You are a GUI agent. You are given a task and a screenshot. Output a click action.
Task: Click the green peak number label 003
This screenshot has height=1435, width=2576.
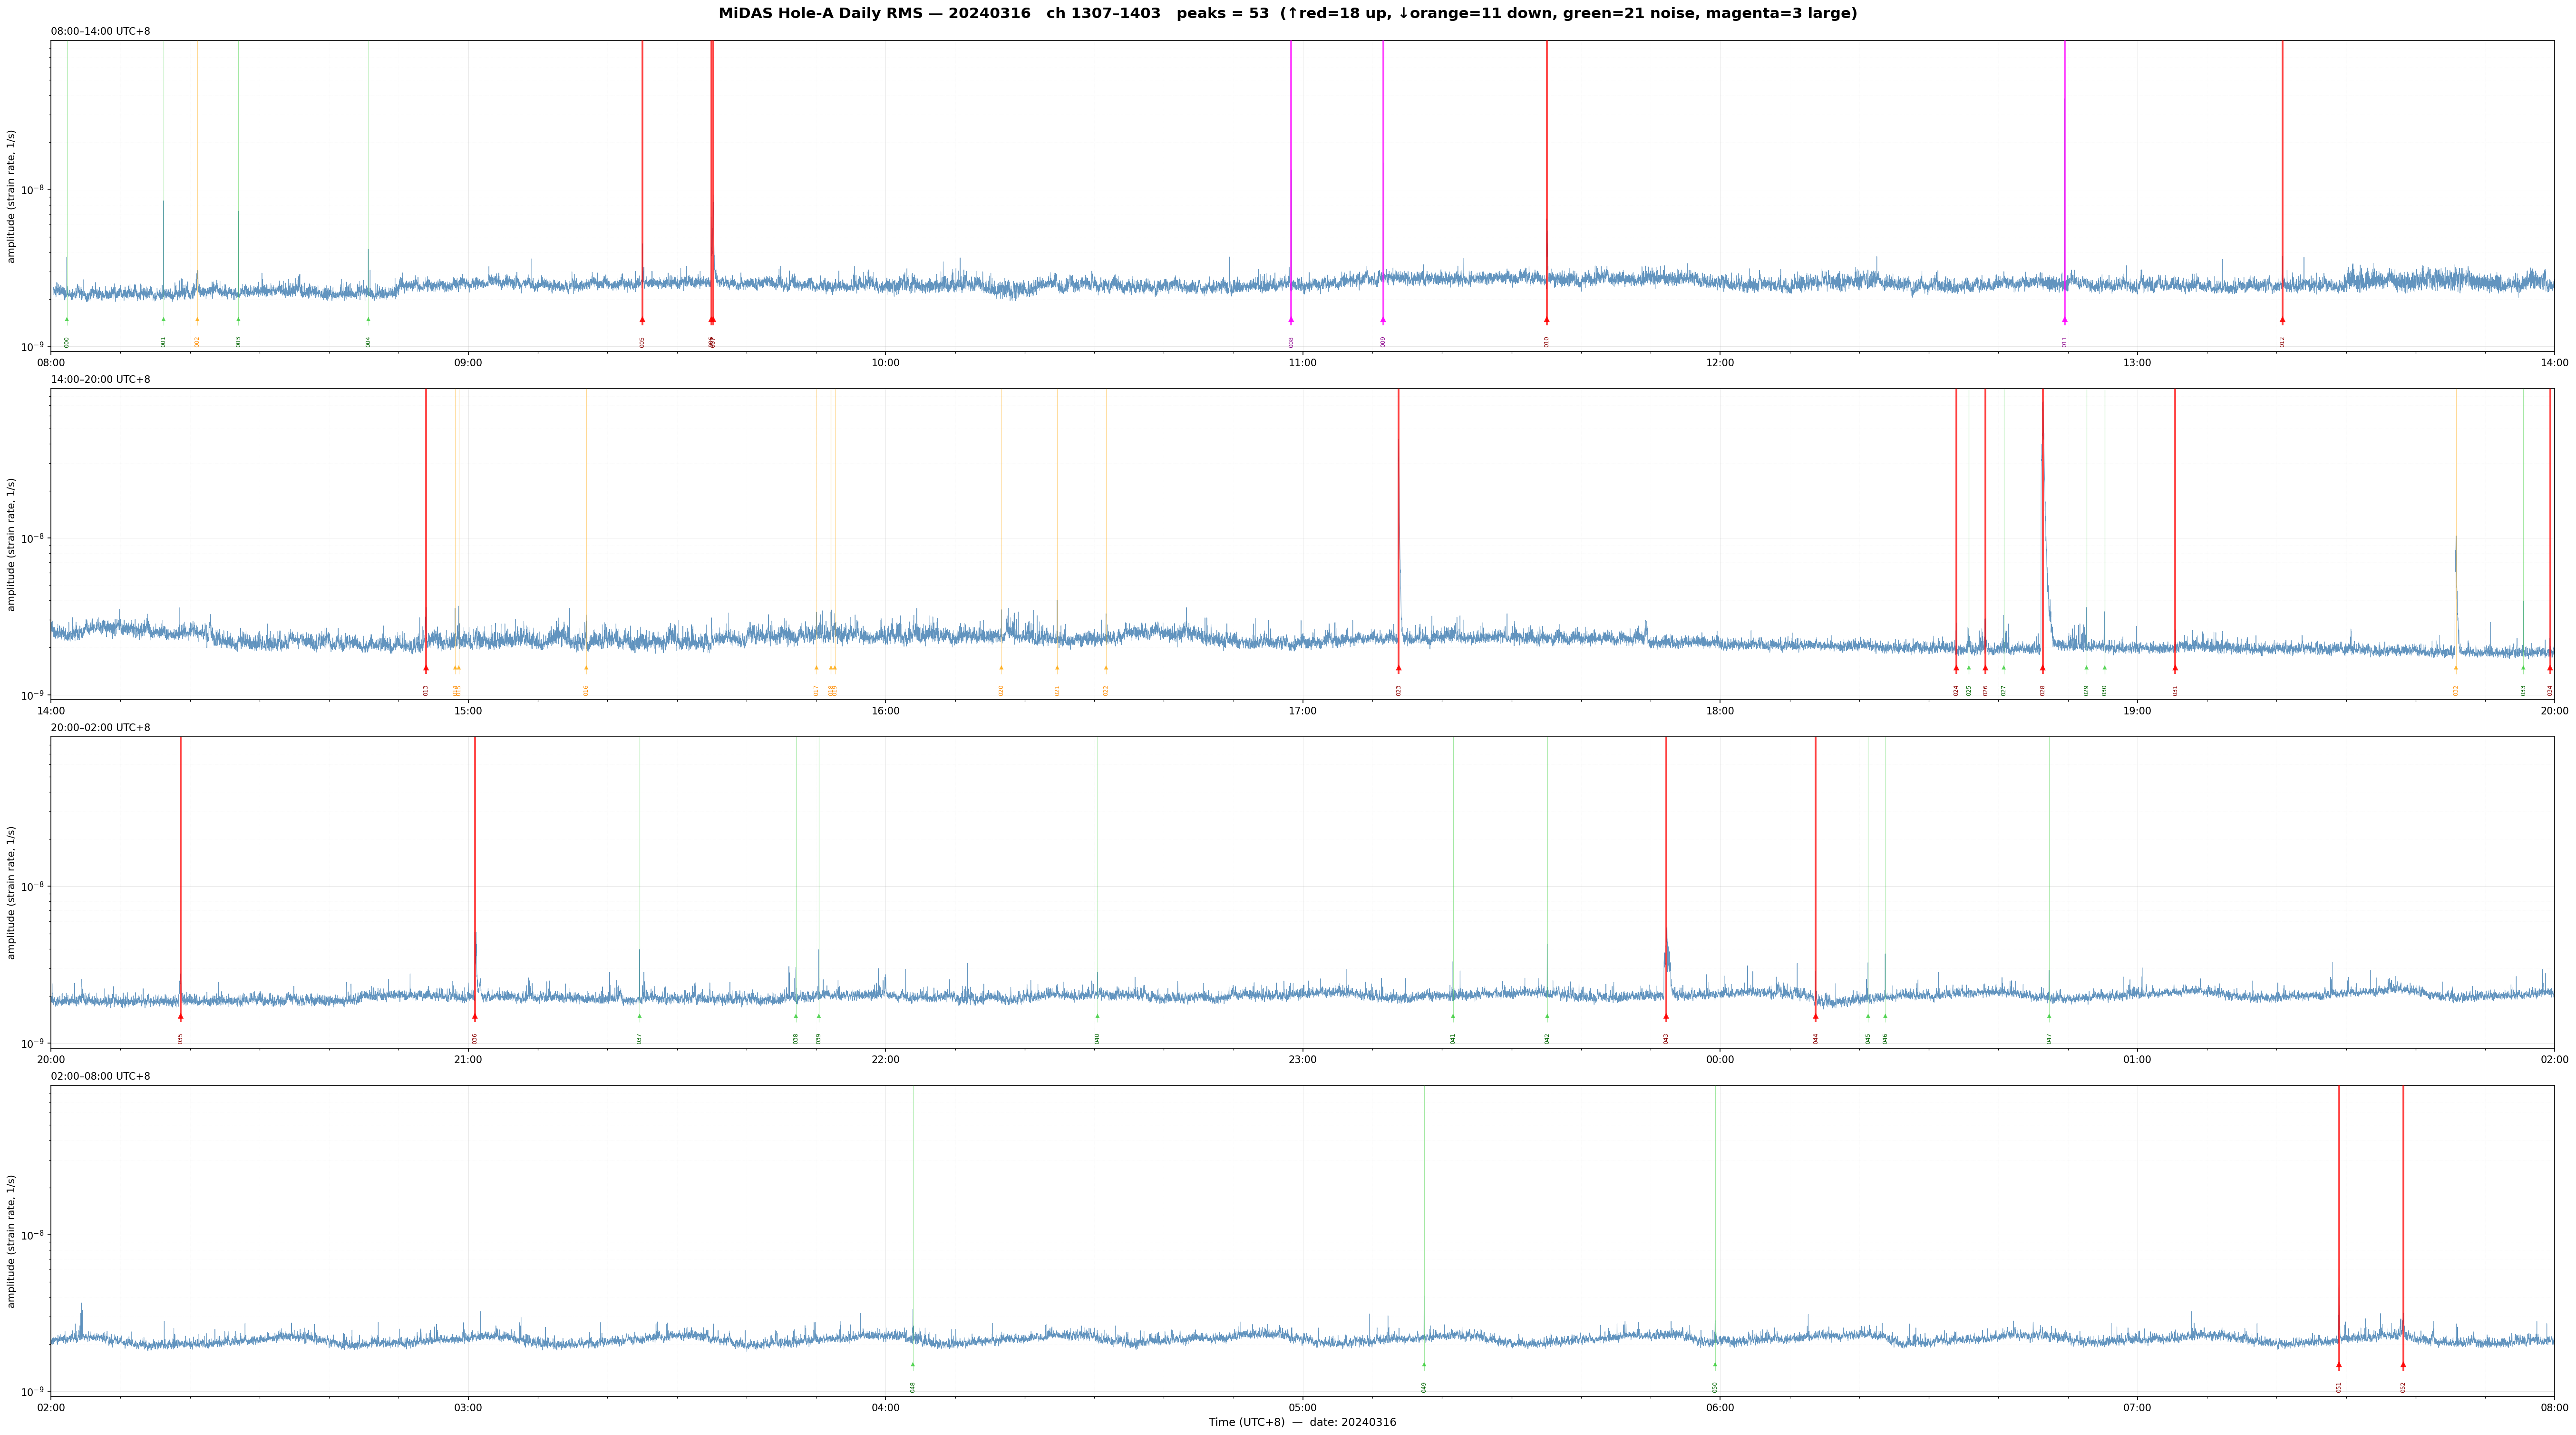238,342
